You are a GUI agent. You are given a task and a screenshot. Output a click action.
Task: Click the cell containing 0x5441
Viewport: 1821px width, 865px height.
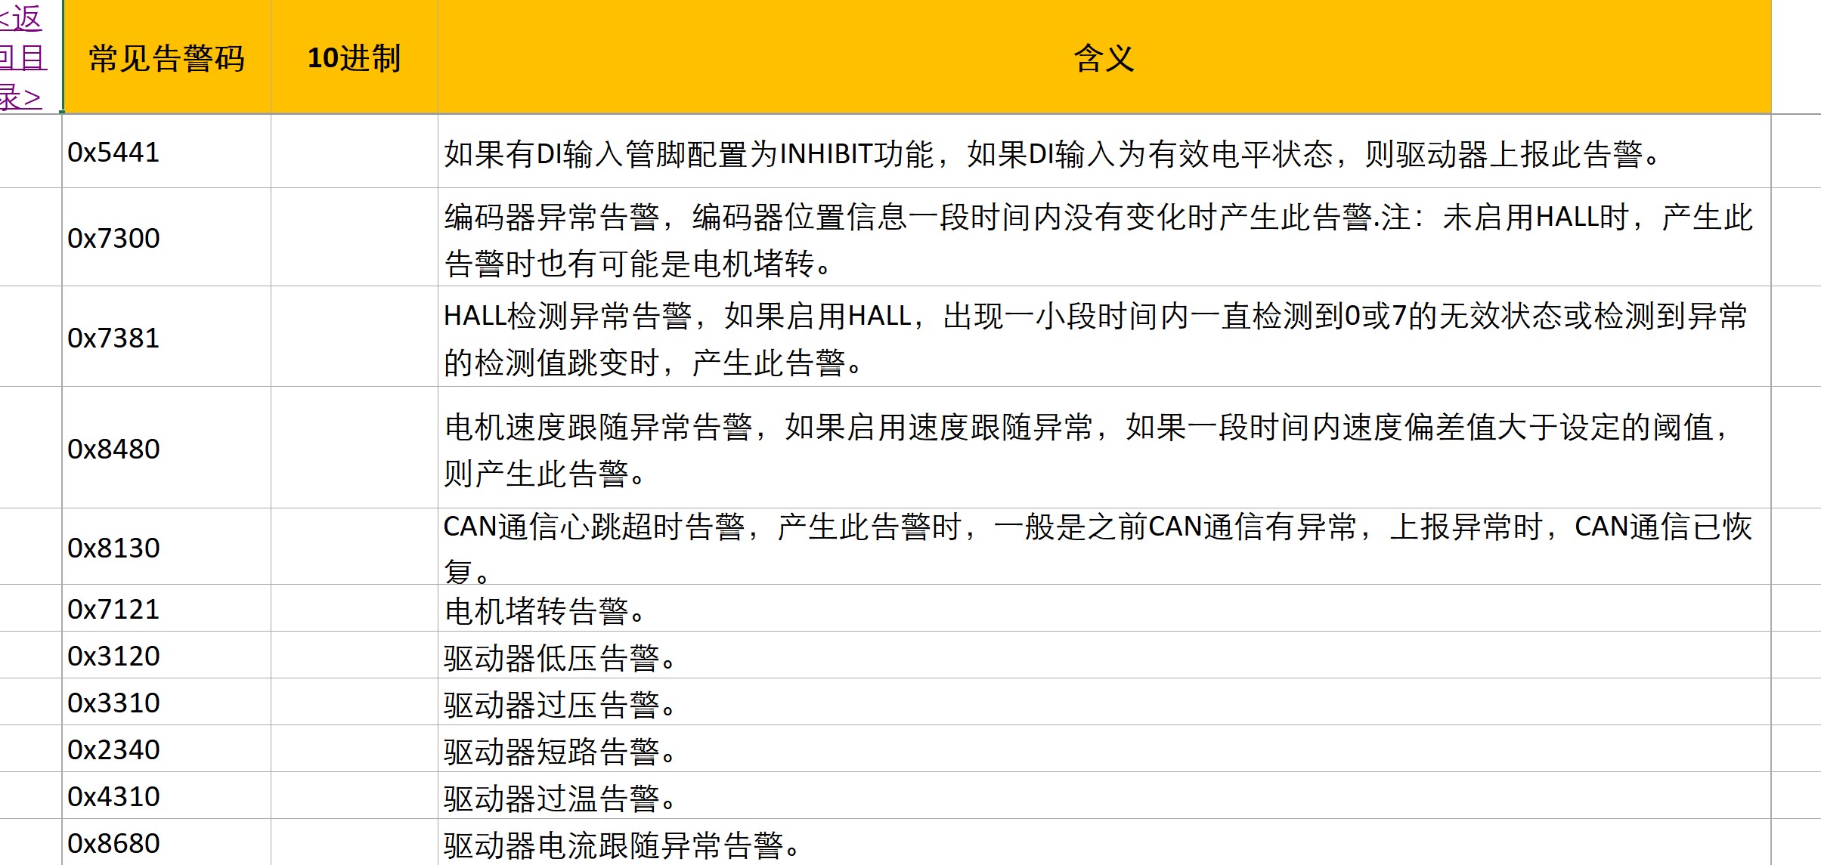click(x=113, y=153)
